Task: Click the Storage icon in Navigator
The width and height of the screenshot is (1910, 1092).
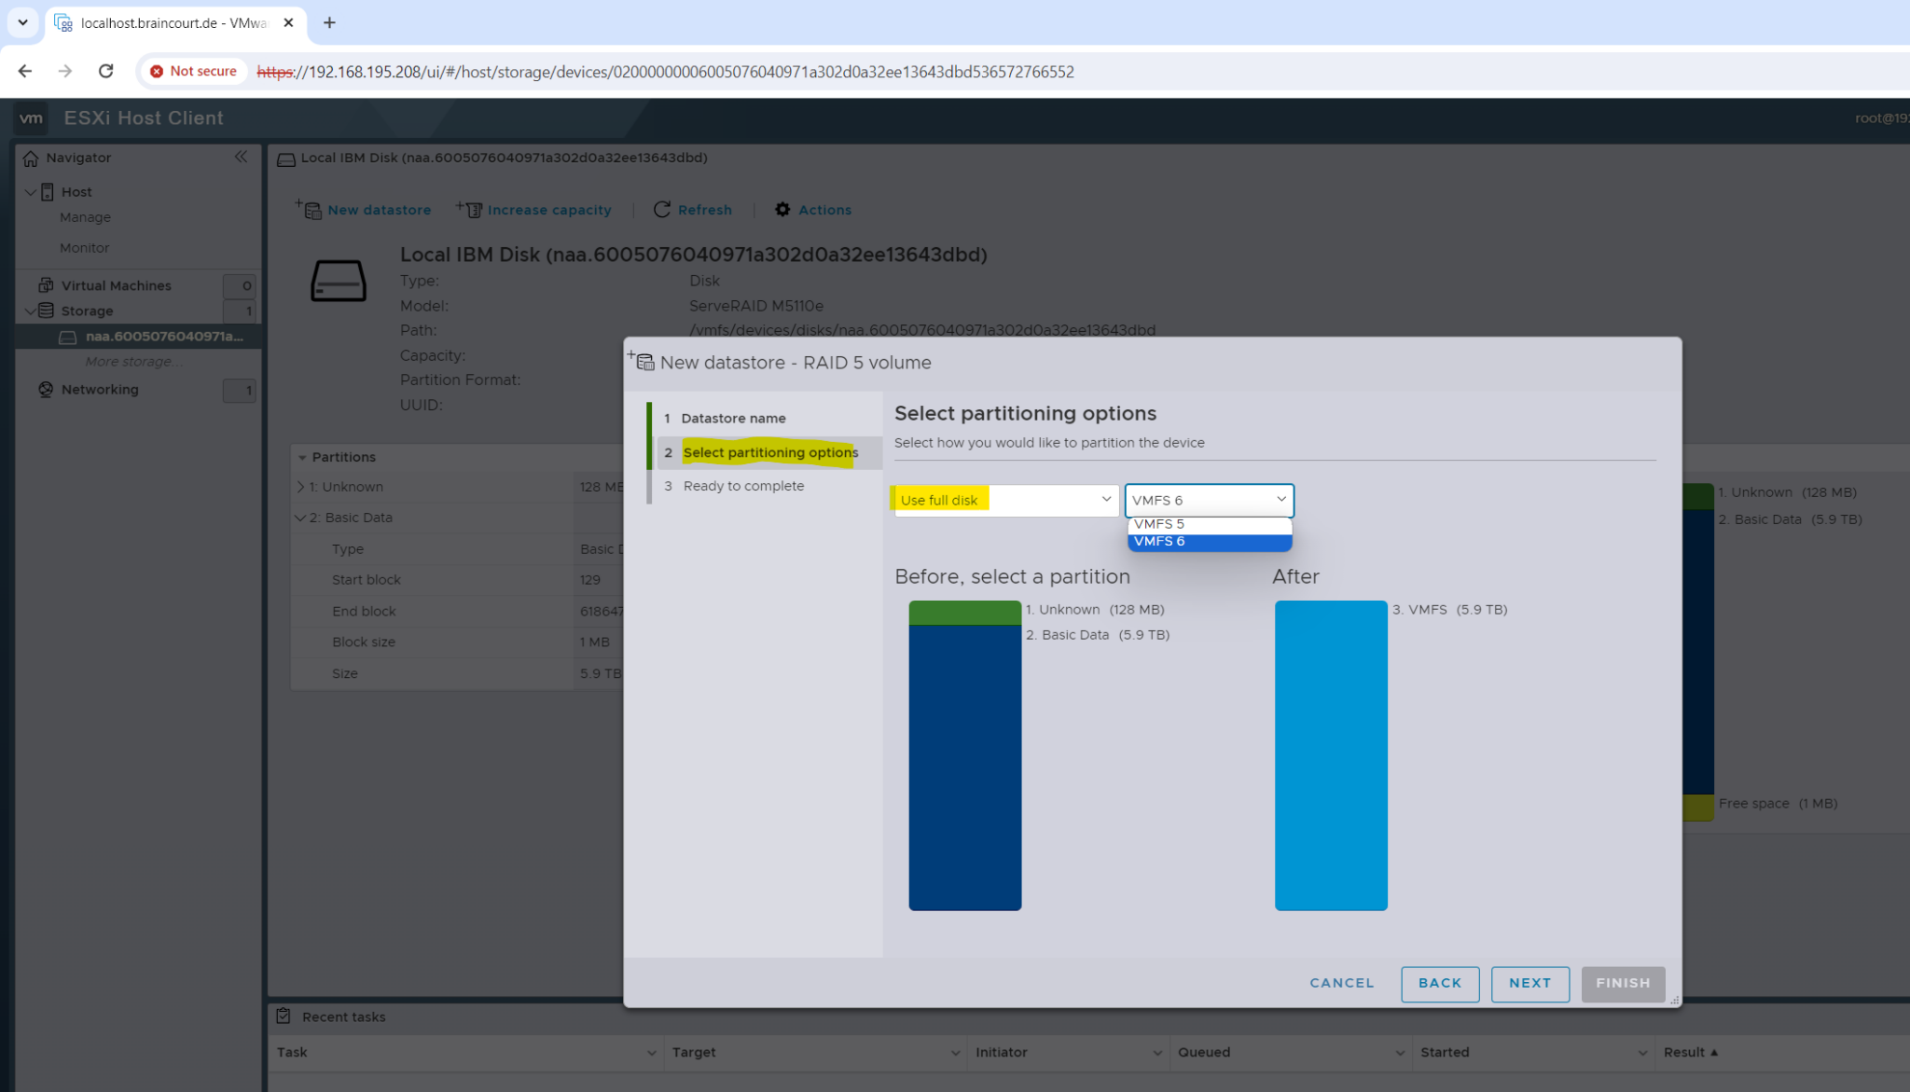Action: (x=49, y=311)
